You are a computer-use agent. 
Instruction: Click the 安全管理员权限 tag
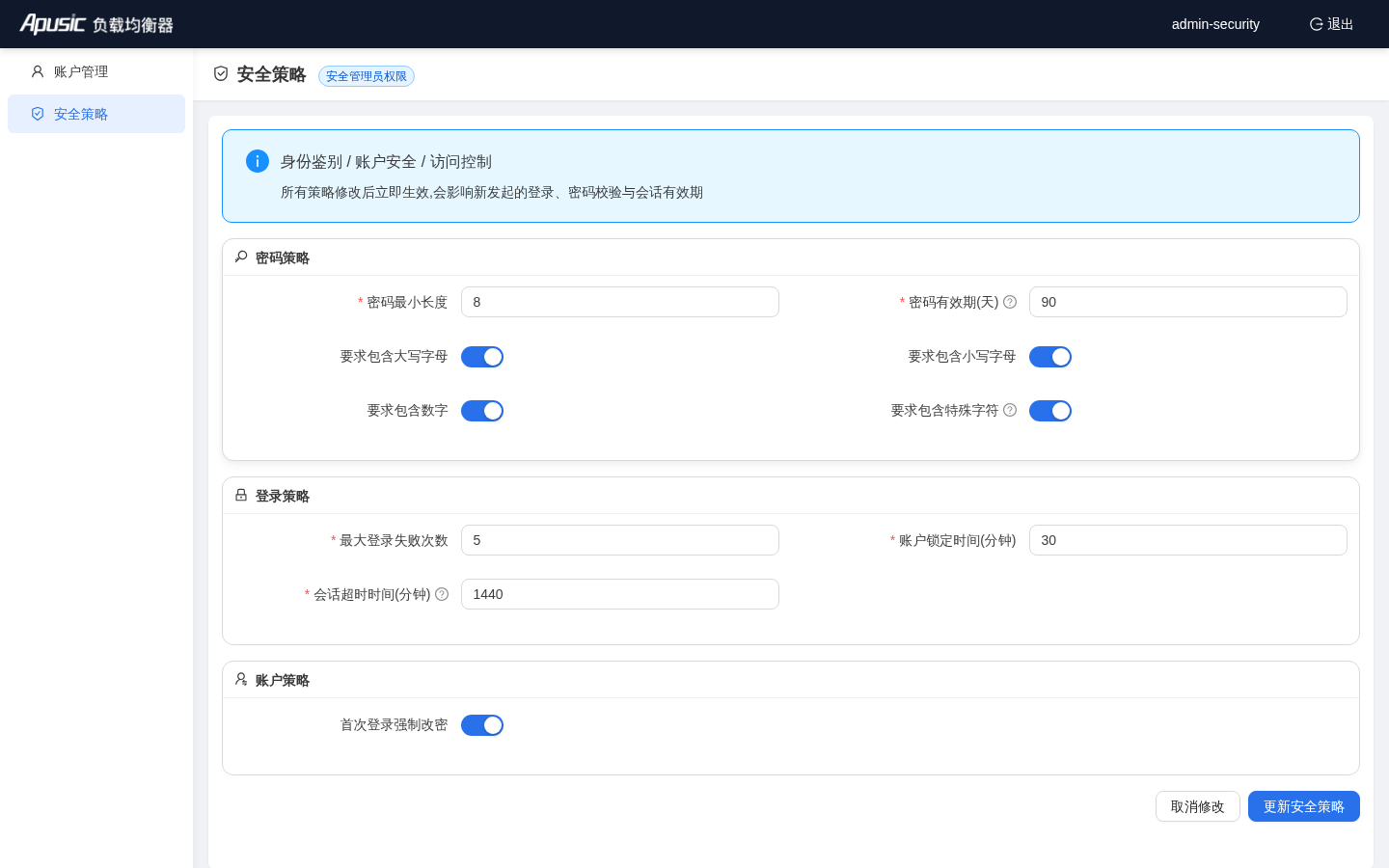[367, 76]
